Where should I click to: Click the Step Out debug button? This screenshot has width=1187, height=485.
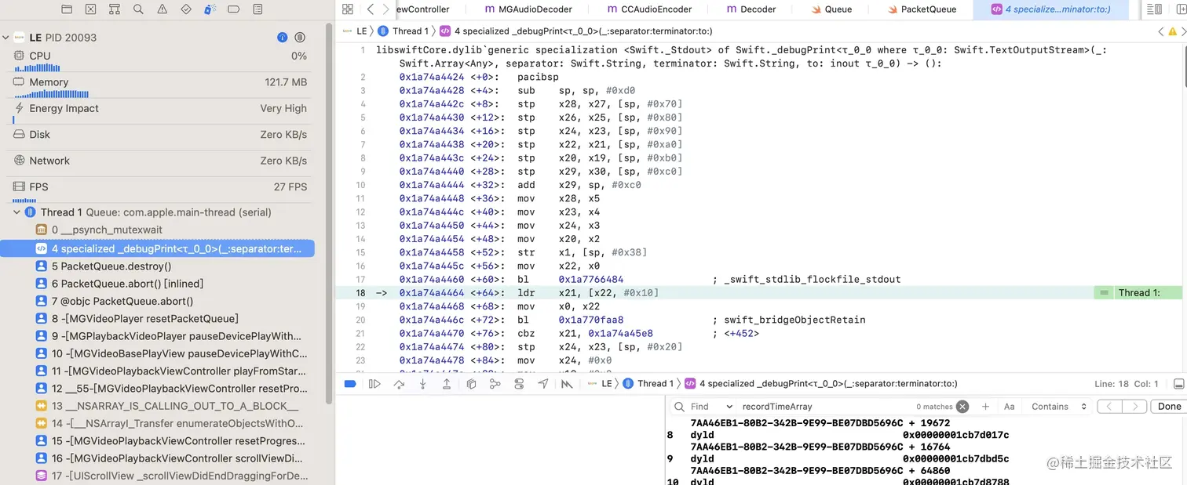coord(447,384)
